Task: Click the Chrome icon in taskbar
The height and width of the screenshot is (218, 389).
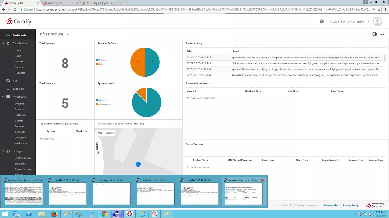Action: pyautogui.click(x=104, y=214)
